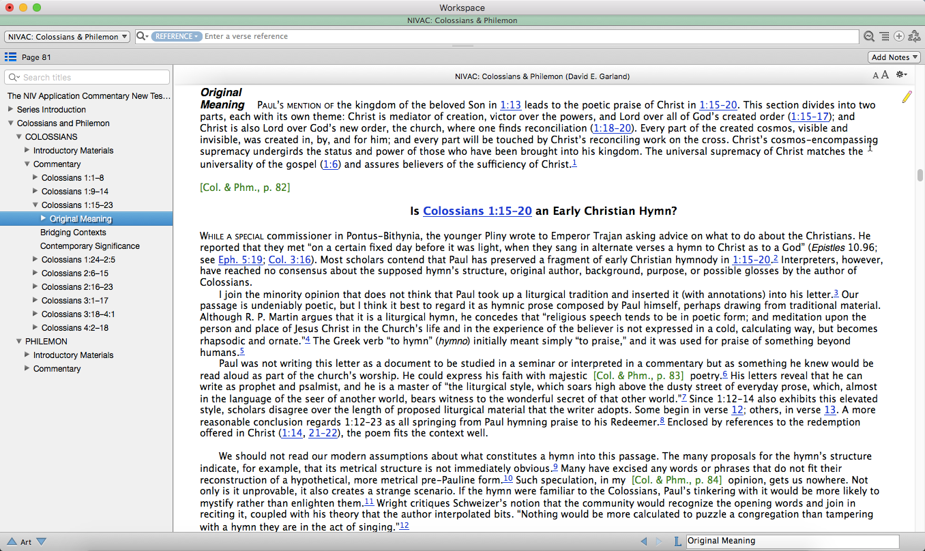Select Contemporary Significance in the sidebar
Viewport: 925px width, 551px height.
(x=89, y=246)
